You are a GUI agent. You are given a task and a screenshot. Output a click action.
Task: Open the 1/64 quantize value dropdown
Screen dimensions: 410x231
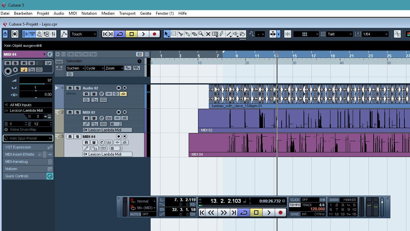pyautogui.click(x=375, y=34)
